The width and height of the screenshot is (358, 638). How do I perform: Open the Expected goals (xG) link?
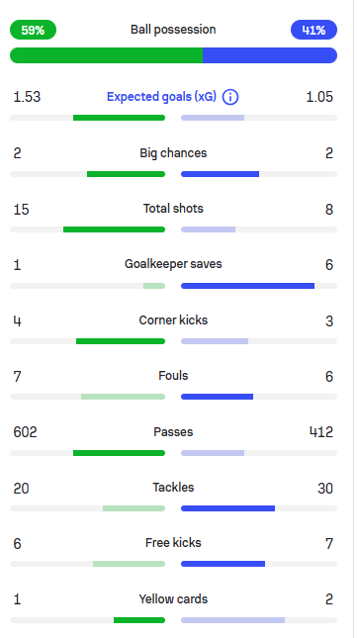click(x=161, y=97)
